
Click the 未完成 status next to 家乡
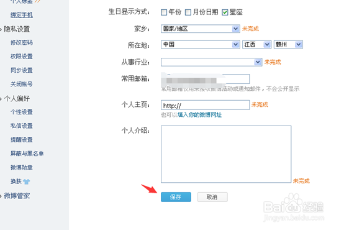point(250,29)
